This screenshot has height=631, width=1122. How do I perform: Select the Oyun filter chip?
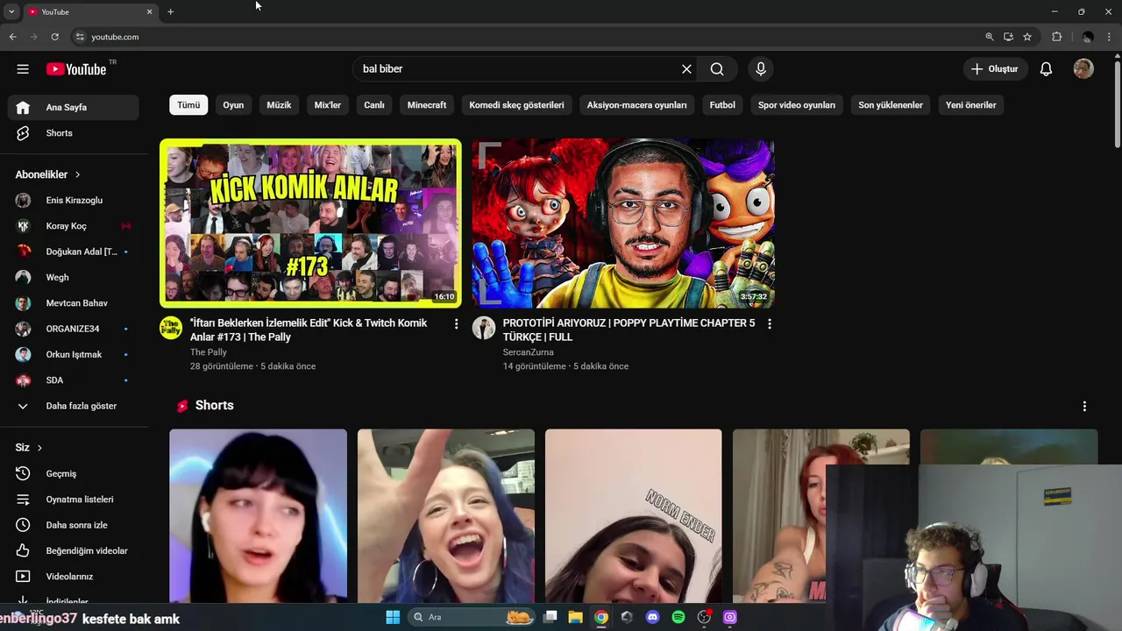(233, 105)
